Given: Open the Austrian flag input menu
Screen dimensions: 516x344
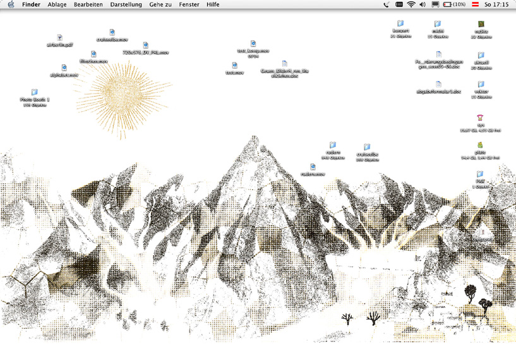Looking at the screenshot, I should (475, 4).
